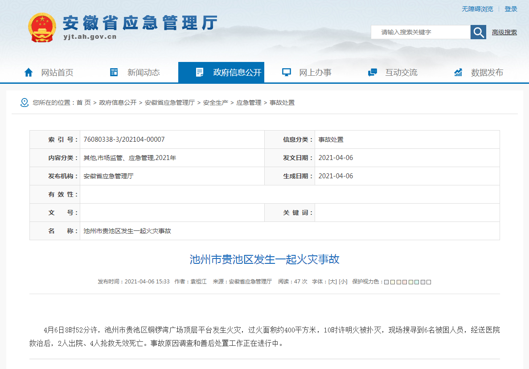The width and height of the screenshot is (529, 369).
Task: Select the first 保护视力色 color swatch
Action: coord(386,282)
